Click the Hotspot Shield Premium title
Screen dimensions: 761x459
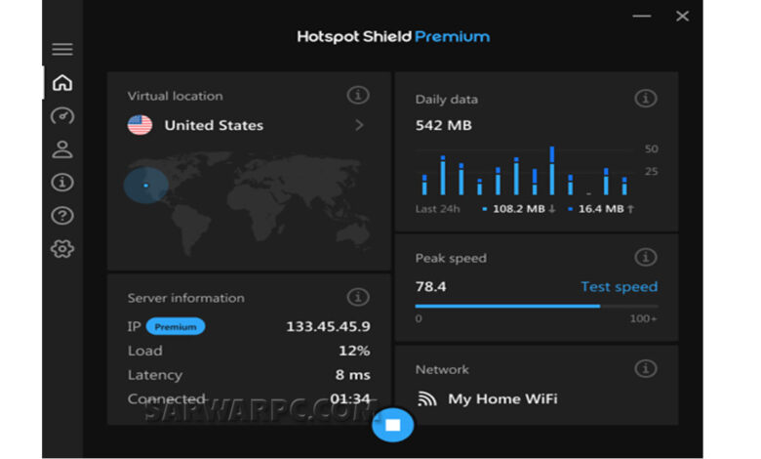point(393,36)
